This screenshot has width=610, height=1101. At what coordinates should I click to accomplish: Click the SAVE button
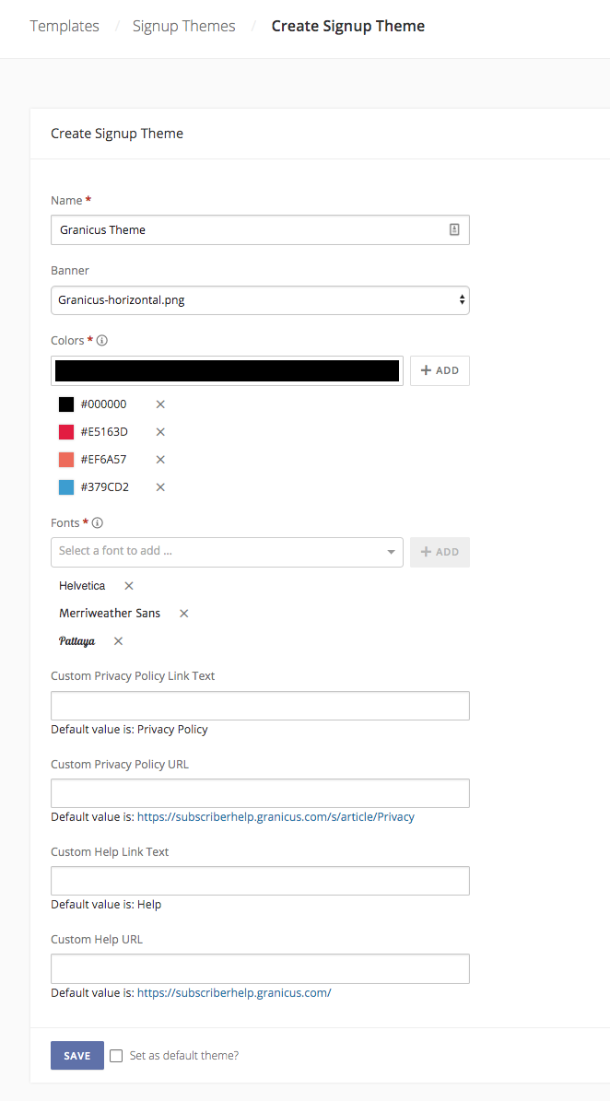point(76,1055)
